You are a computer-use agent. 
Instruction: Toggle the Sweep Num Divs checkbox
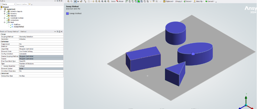coord(2,66)
